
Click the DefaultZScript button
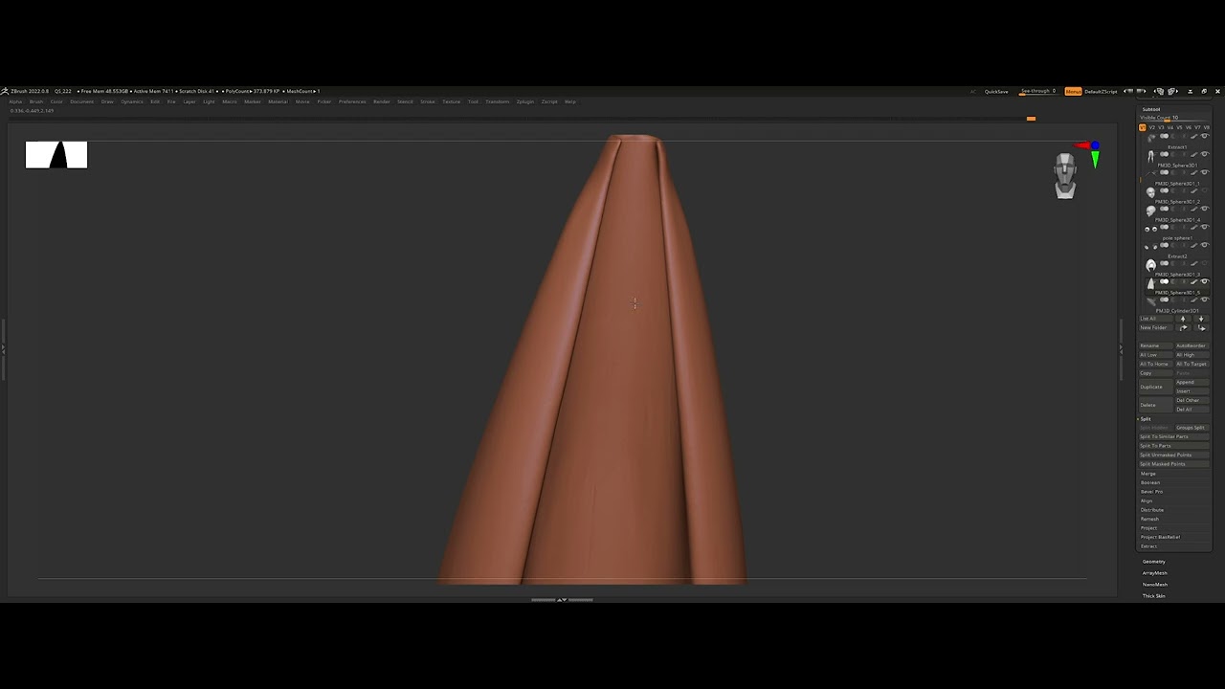click(1101, 91)
